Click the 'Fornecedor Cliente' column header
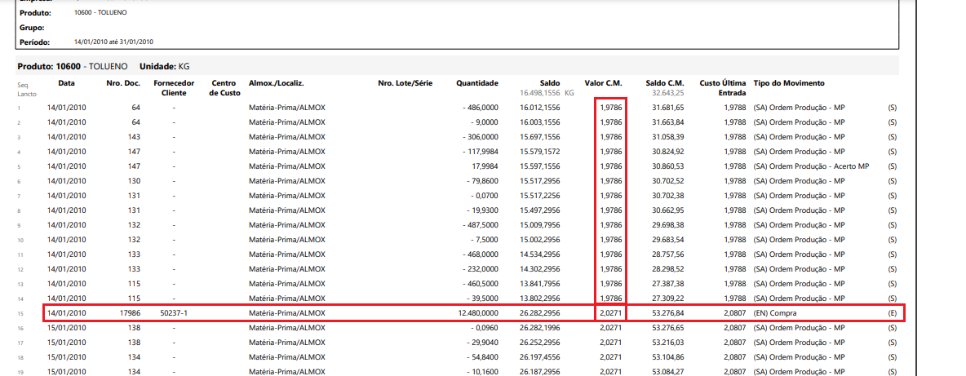 [x=174, y=88]
